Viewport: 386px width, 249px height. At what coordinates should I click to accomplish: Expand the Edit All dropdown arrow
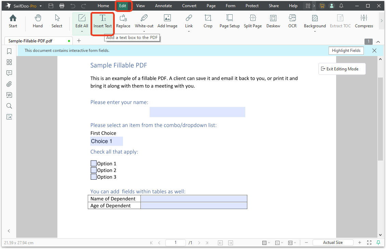click(82, 31)
